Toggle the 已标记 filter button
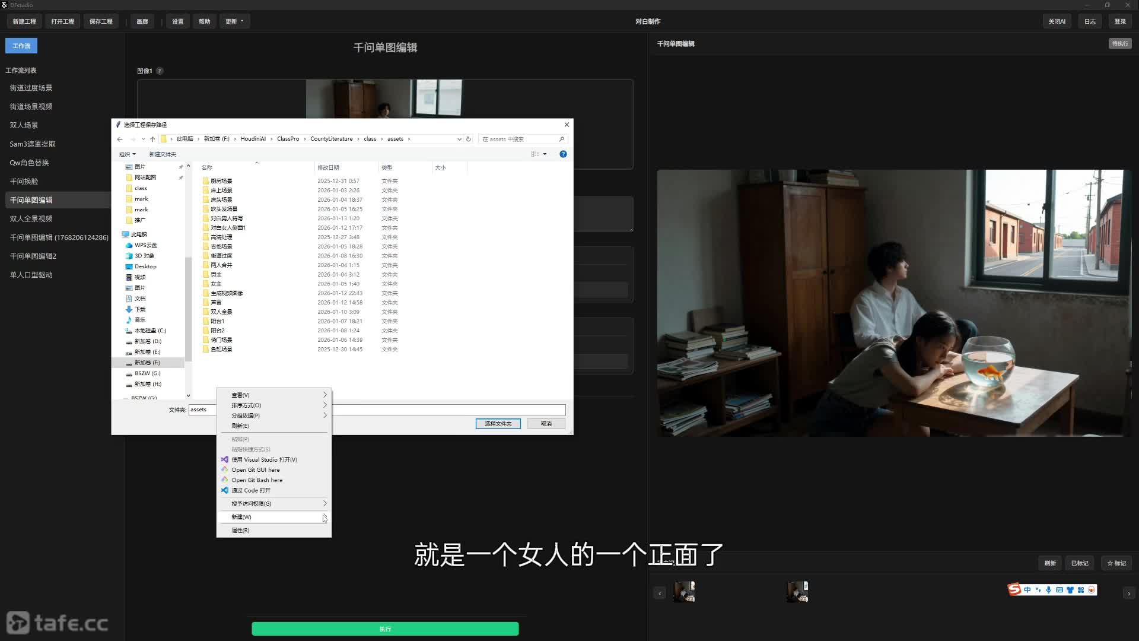This screenshot has width=1139, height=641. point(1079,563)
